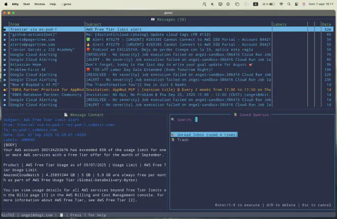Open the Google Cloud Alerting message dated 8h
The width and height of the screenshot is (337, 219).
coord(168,60)
